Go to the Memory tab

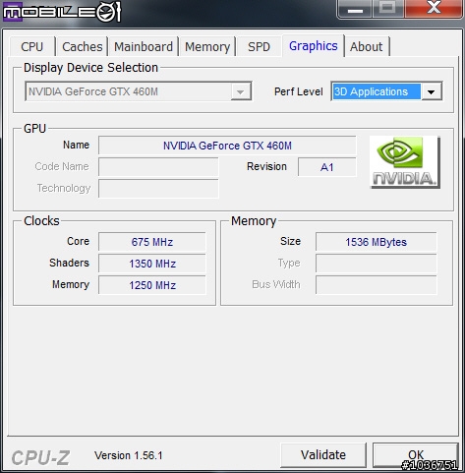coord(207,46)
